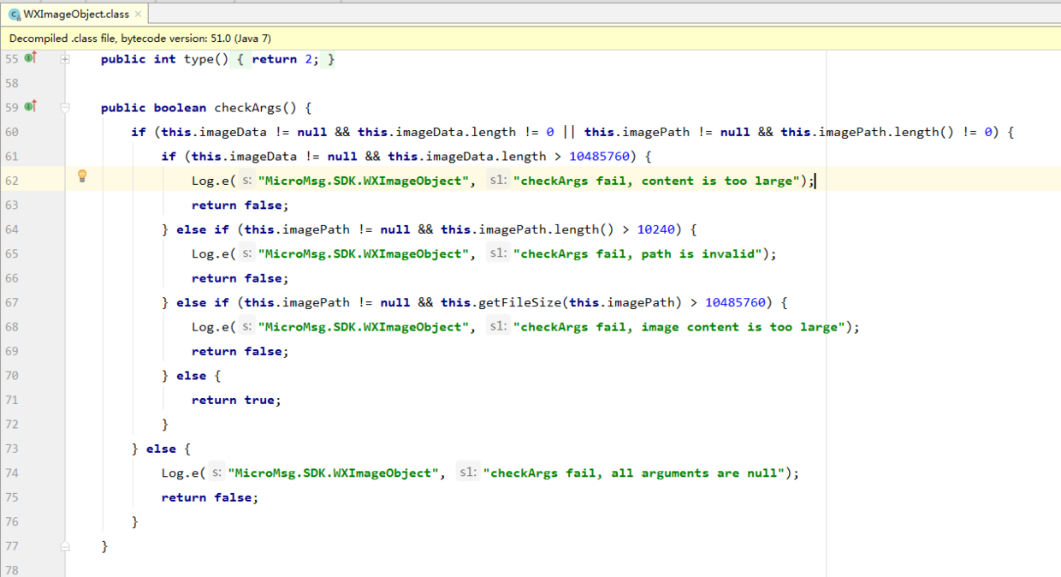Click the value 10240 on line 64
Image resolution: width=1061 pixels, height=577 pixels.
[656, 229]
